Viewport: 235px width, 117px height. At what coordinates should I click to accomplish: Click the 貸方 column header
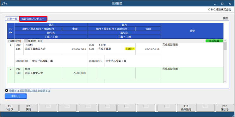click(x=124, y=25)
